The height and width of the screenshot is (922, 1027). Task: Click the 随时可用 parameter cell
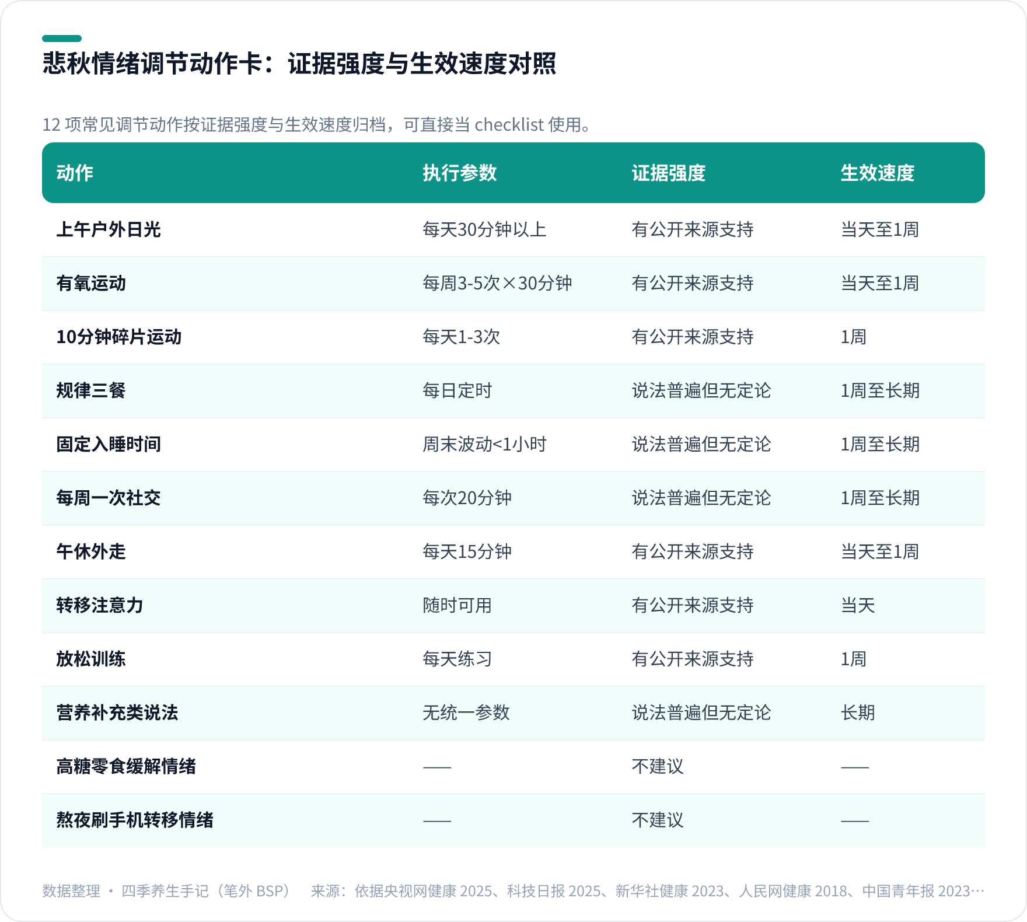(457, 605)
